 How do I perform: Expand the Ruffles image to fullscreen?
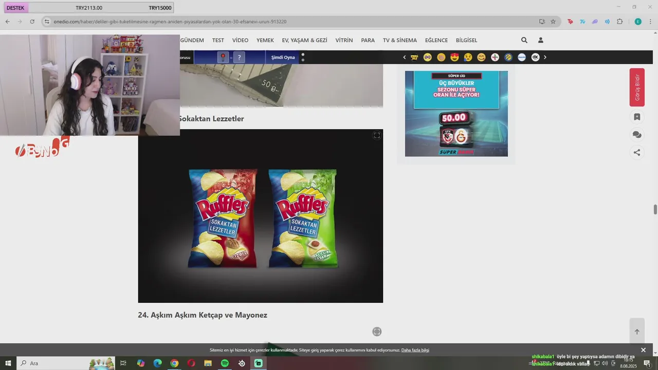(377, 135)
